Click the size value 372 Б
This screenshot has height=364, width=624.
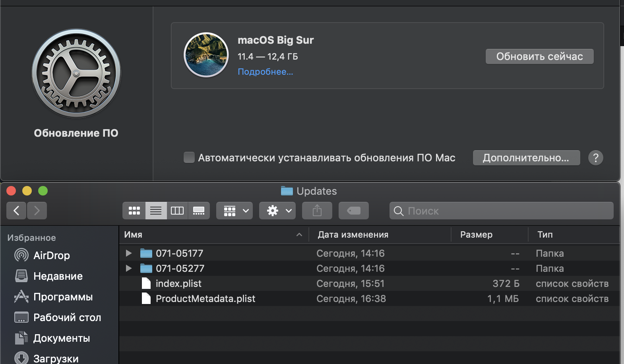(x=506, y=283)
